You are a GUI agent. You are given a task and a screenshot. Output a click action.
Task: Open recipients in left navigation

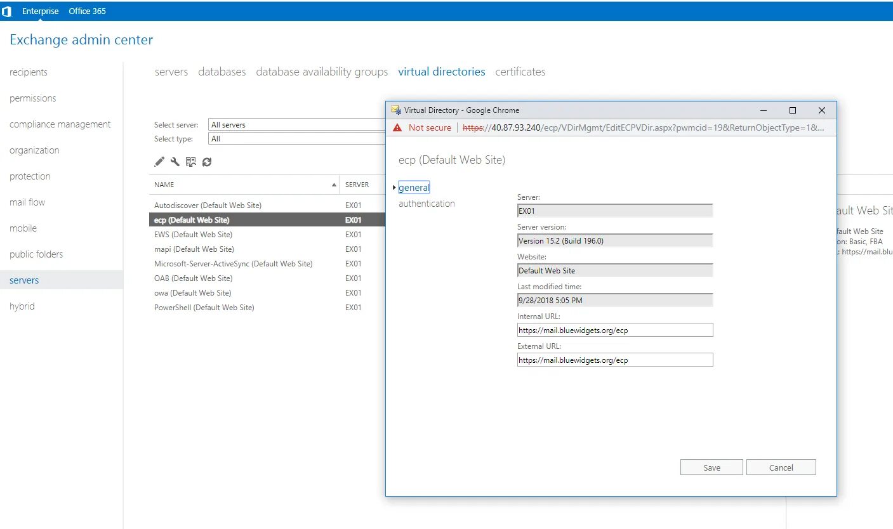point(29,72)
